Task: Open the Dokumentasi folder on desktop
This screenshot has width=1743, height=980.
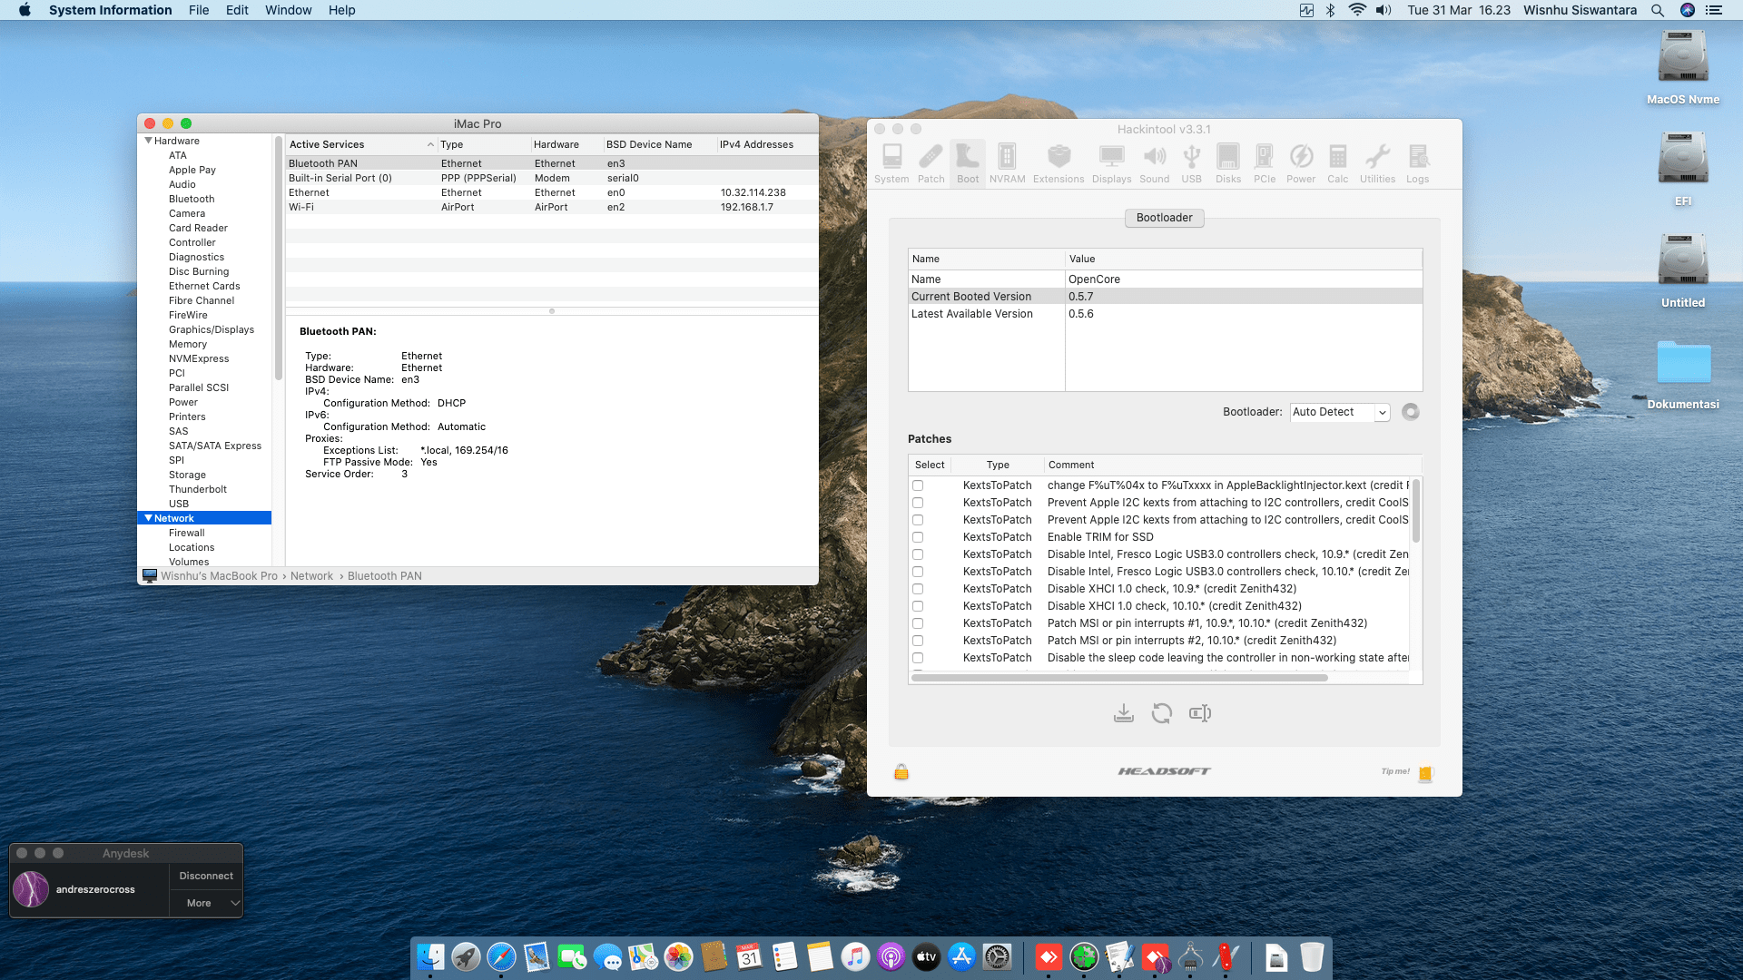Action: click(x=1683, y=374)
